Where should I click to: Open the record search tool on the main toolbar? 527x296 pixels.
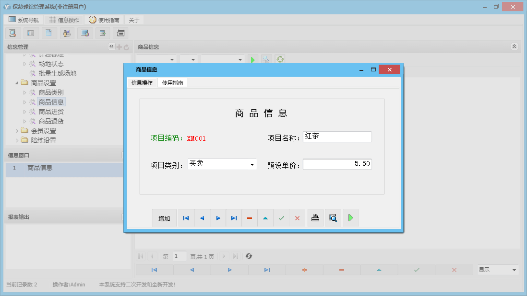point(12,33)
